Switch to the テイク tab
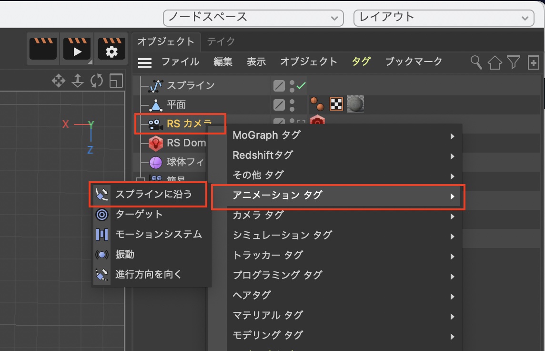545x351 pixels. (221, 41)
